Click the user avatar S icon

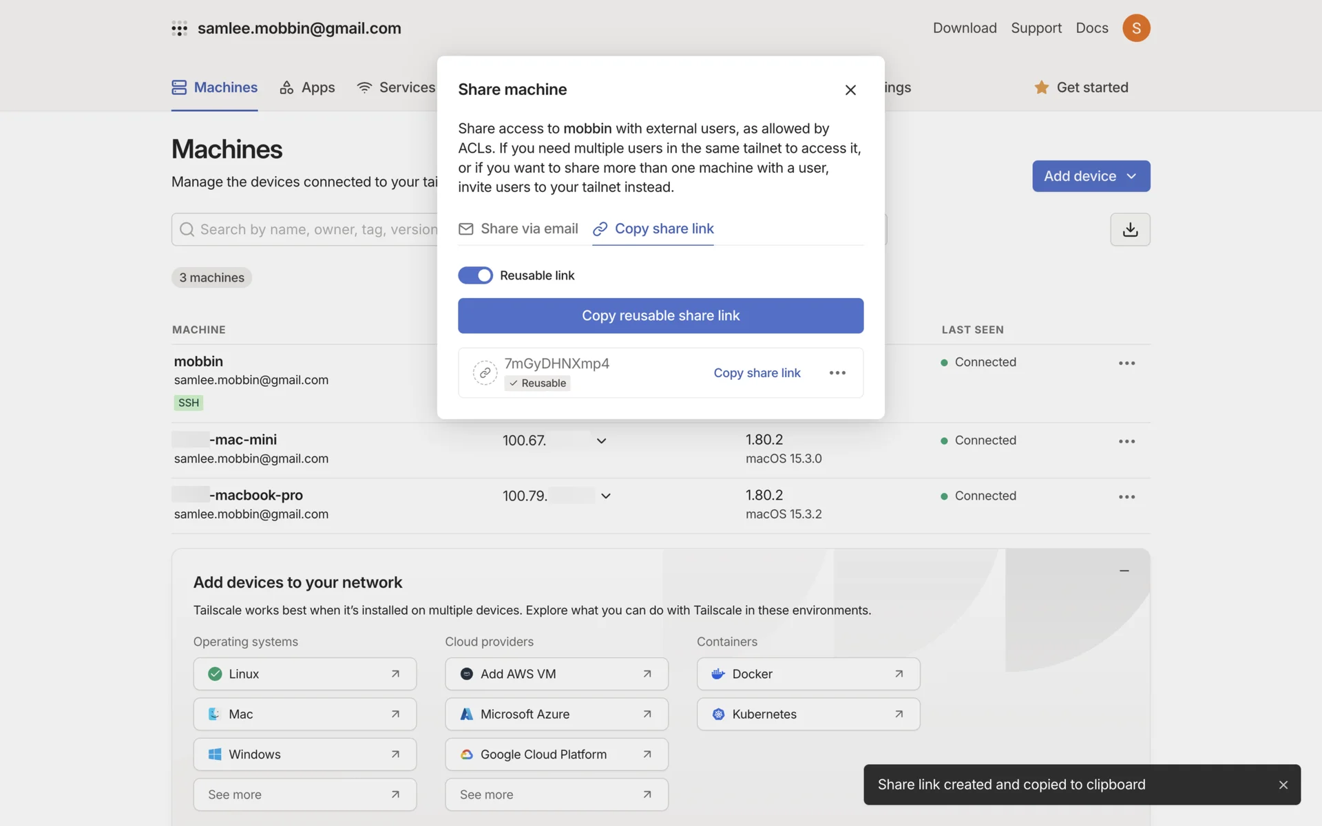click(1136, 28)
